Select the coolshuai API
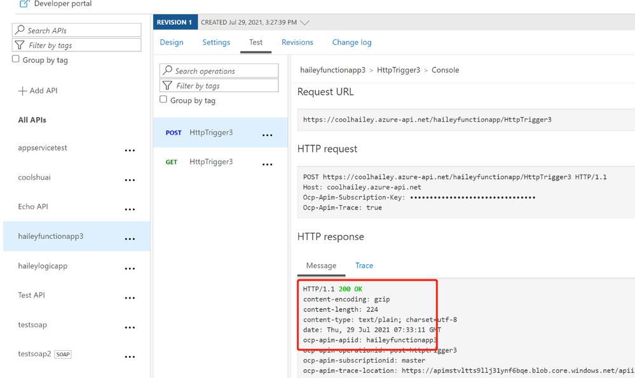The image size is (635, 378). pyautogui.click(x=34, y=177)
